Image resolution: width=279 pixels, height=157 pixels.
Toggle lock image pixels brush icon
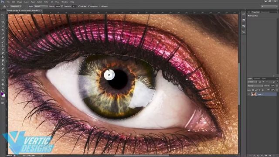[256, 90]
